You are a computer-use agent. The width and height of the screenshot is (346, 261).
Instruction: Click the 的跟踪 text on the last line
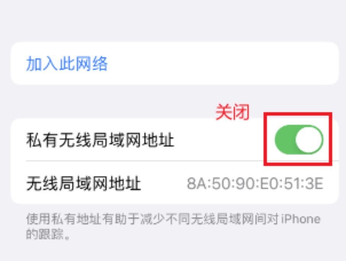coord(48,234)
